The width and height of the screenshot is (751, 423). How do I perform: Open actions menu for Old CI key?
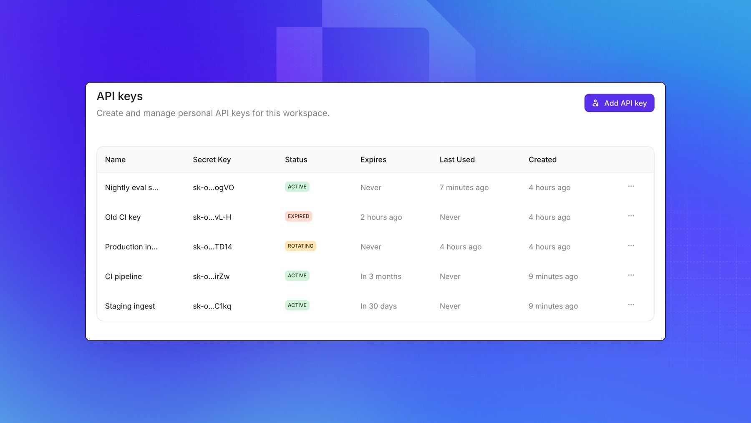pyautogui.click(x=631, y=216)
